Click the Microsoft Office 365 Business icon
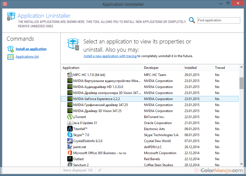246x176 pixels. 70,153
